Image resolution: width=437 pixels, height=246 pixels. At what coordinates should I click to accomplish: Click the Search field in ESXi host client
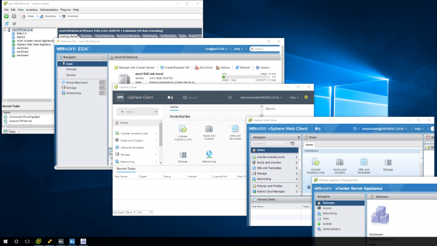coord(265,49)
